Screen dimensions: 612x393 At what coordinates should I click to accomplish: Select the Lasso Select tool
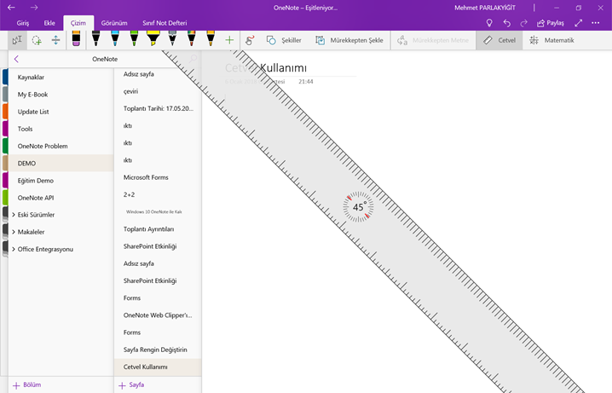tap(37, 40)
